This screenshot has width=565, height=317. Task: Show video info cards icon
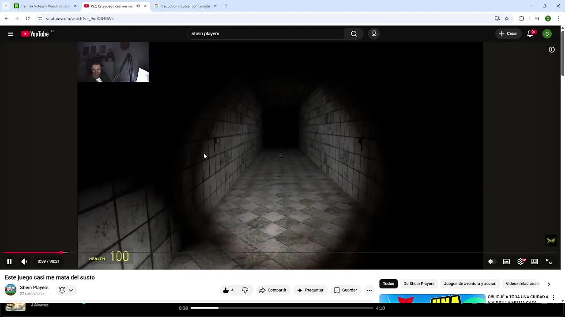click(552, 50)
